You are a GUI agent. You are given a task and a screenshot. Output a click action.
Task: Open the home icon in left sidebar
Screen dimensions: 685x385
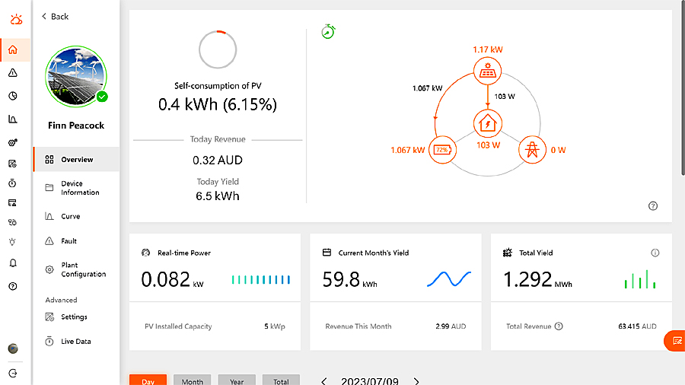13,49
